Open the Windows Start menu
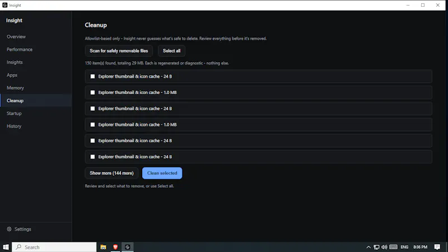Viewport: 448px width, 252px height. click(x=6, y=247)
